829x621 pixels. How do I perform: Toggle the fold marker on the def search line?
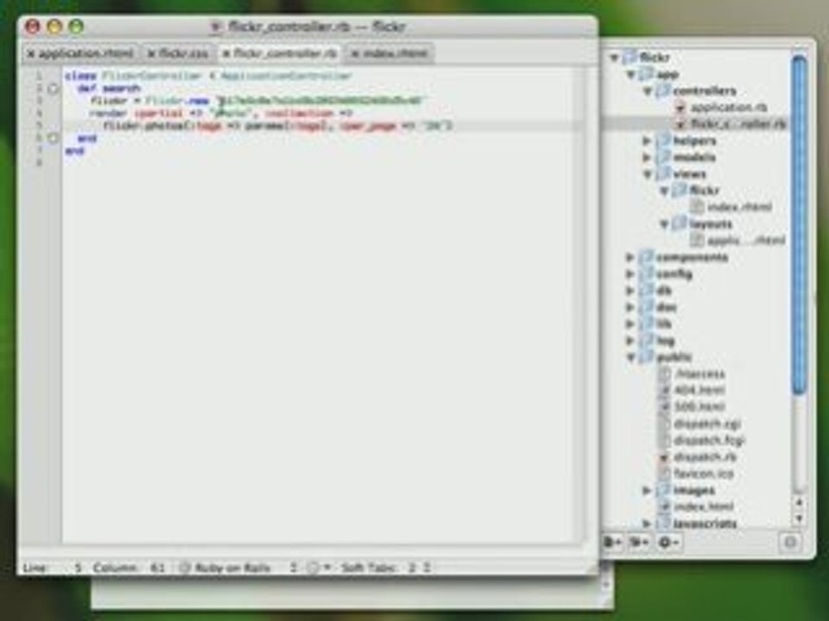pos(53,89)
